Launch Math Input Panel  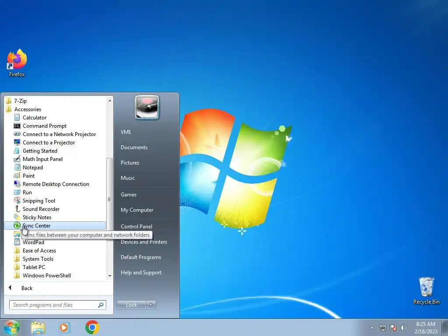(x=42, y=159)
